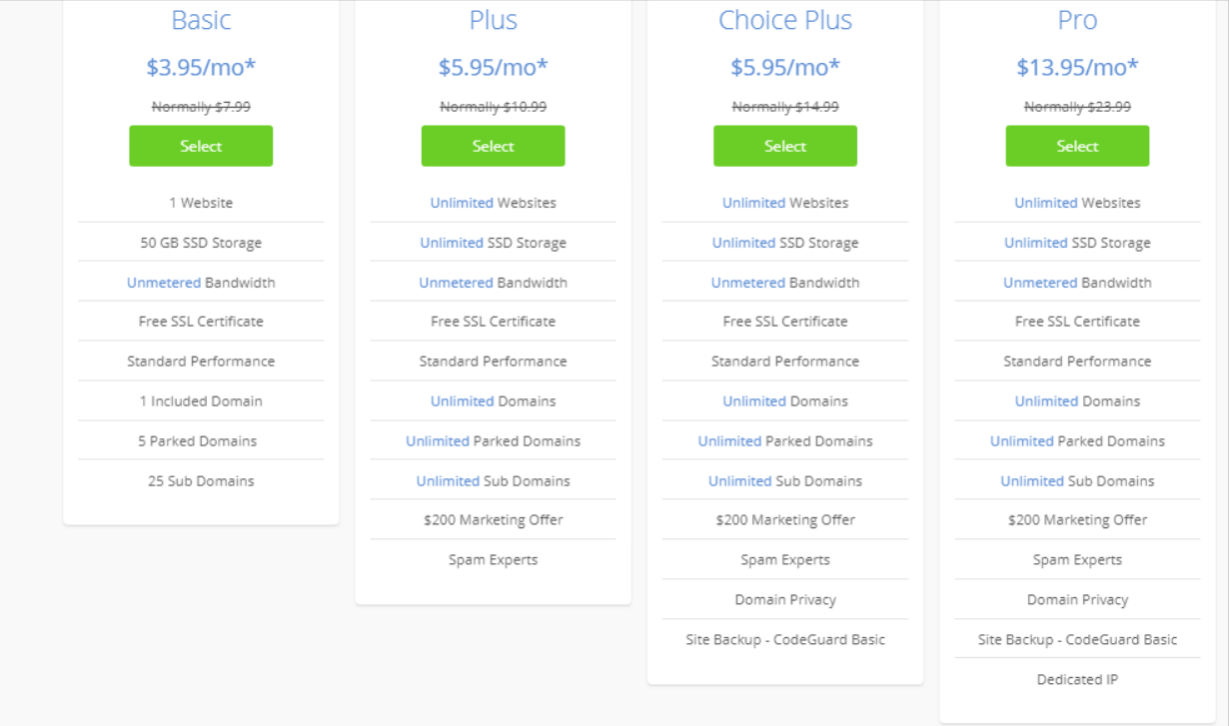Click the Plus plan title
The image size is (1229, 726).
[x=493, y=20]
